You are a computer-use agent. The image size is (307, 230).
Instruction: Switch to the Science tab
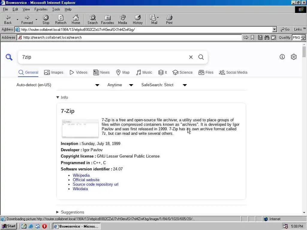183,72
